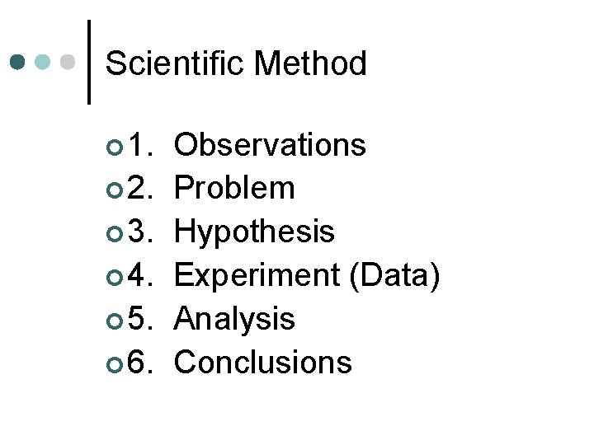
Task: Select the "Observations" list item text
Action: point(271,145)
